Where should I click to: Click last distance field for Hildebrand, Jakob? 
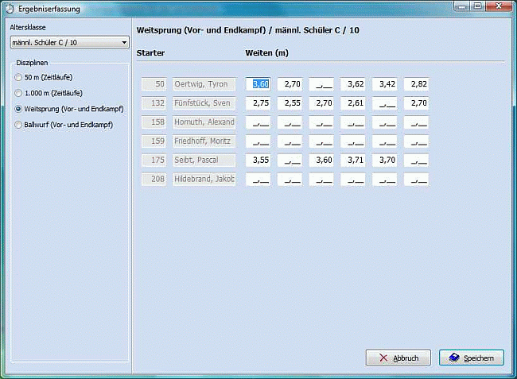click(x=416, y=180)
